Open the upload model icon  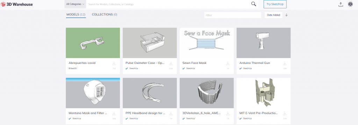click(x=341, y=4)
